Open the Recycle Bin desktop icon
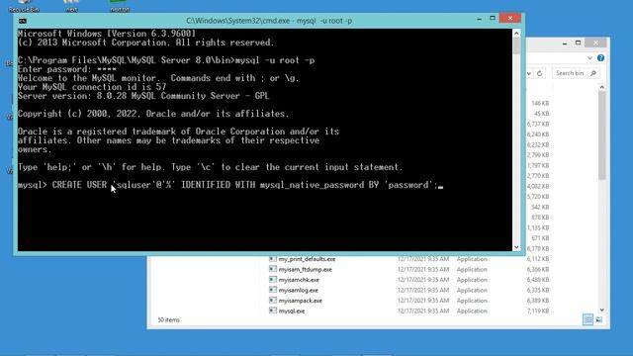 (x=24, y=6)
